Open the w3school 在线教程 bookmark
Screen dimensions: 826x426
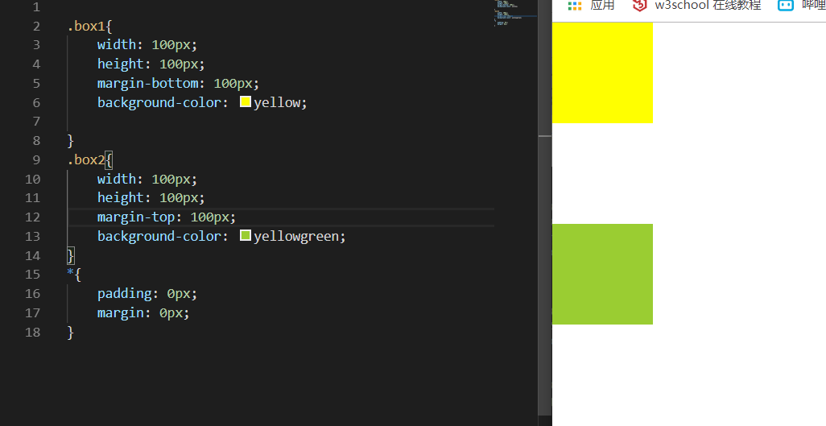(x=708, y=6)
